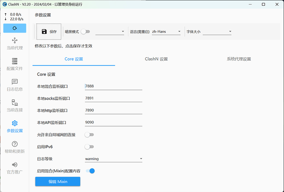Click the 保存 button label
This screenshot has height=192, width=284.
coord(53,32)
